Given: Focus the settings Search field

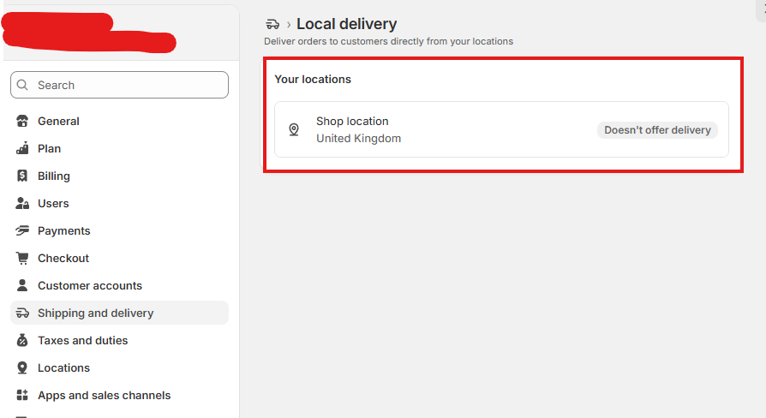Looking at the screenshot, I should pos(119,85).
